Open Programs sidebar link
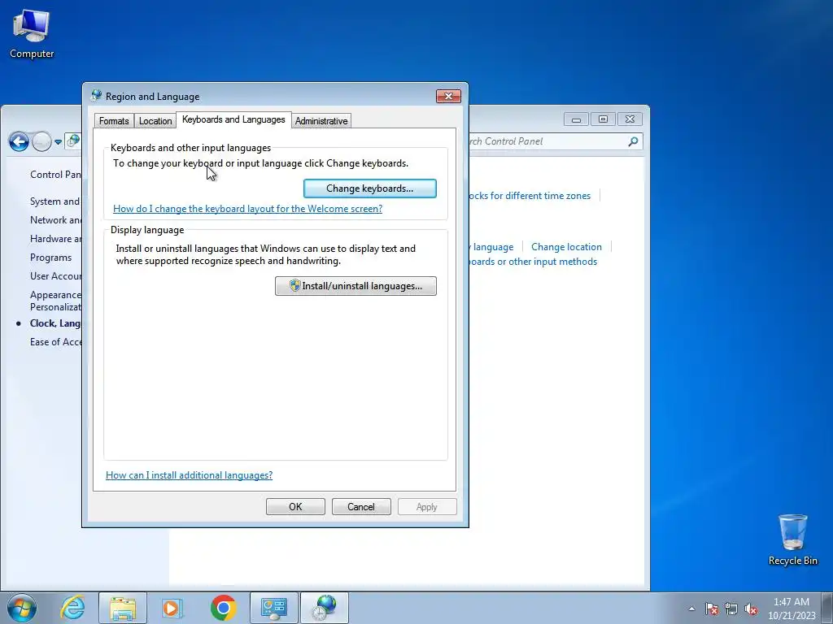This screenshot has height=624, width=833. [51, 258]
